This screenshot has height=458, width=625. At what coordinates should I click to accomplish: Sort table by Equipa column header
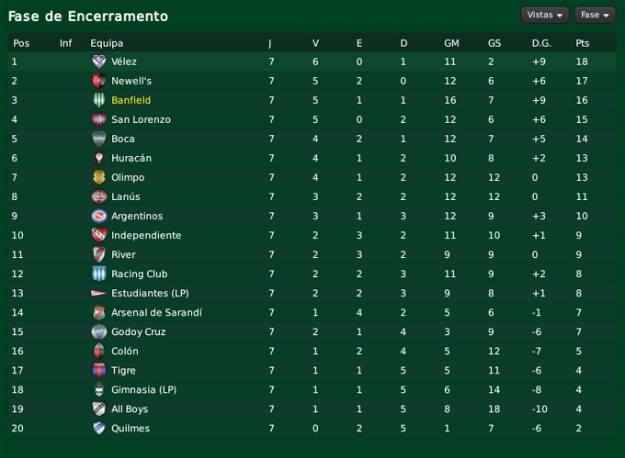click(x=107, y=43)
